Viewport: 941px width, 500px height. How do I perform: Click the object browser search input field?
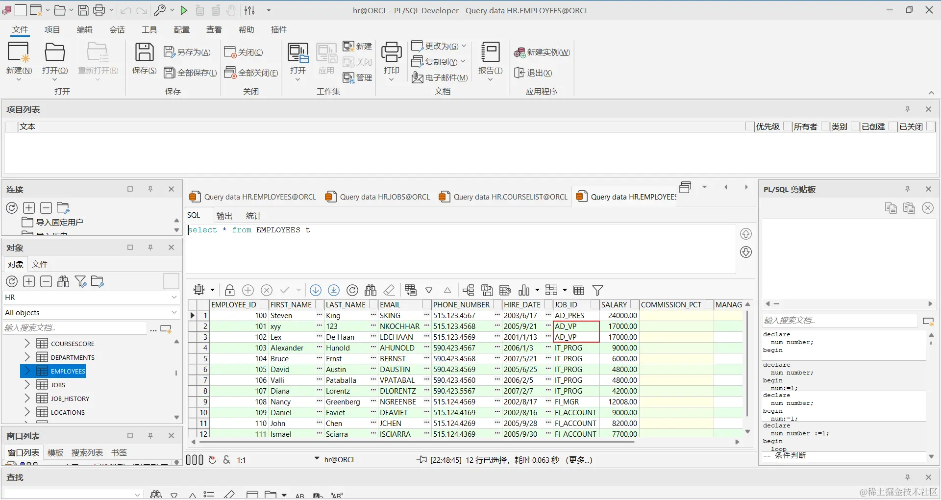point(74,328)
